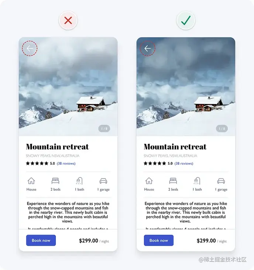
Task: Tap back arrow on right card
Action: point(148,48)
